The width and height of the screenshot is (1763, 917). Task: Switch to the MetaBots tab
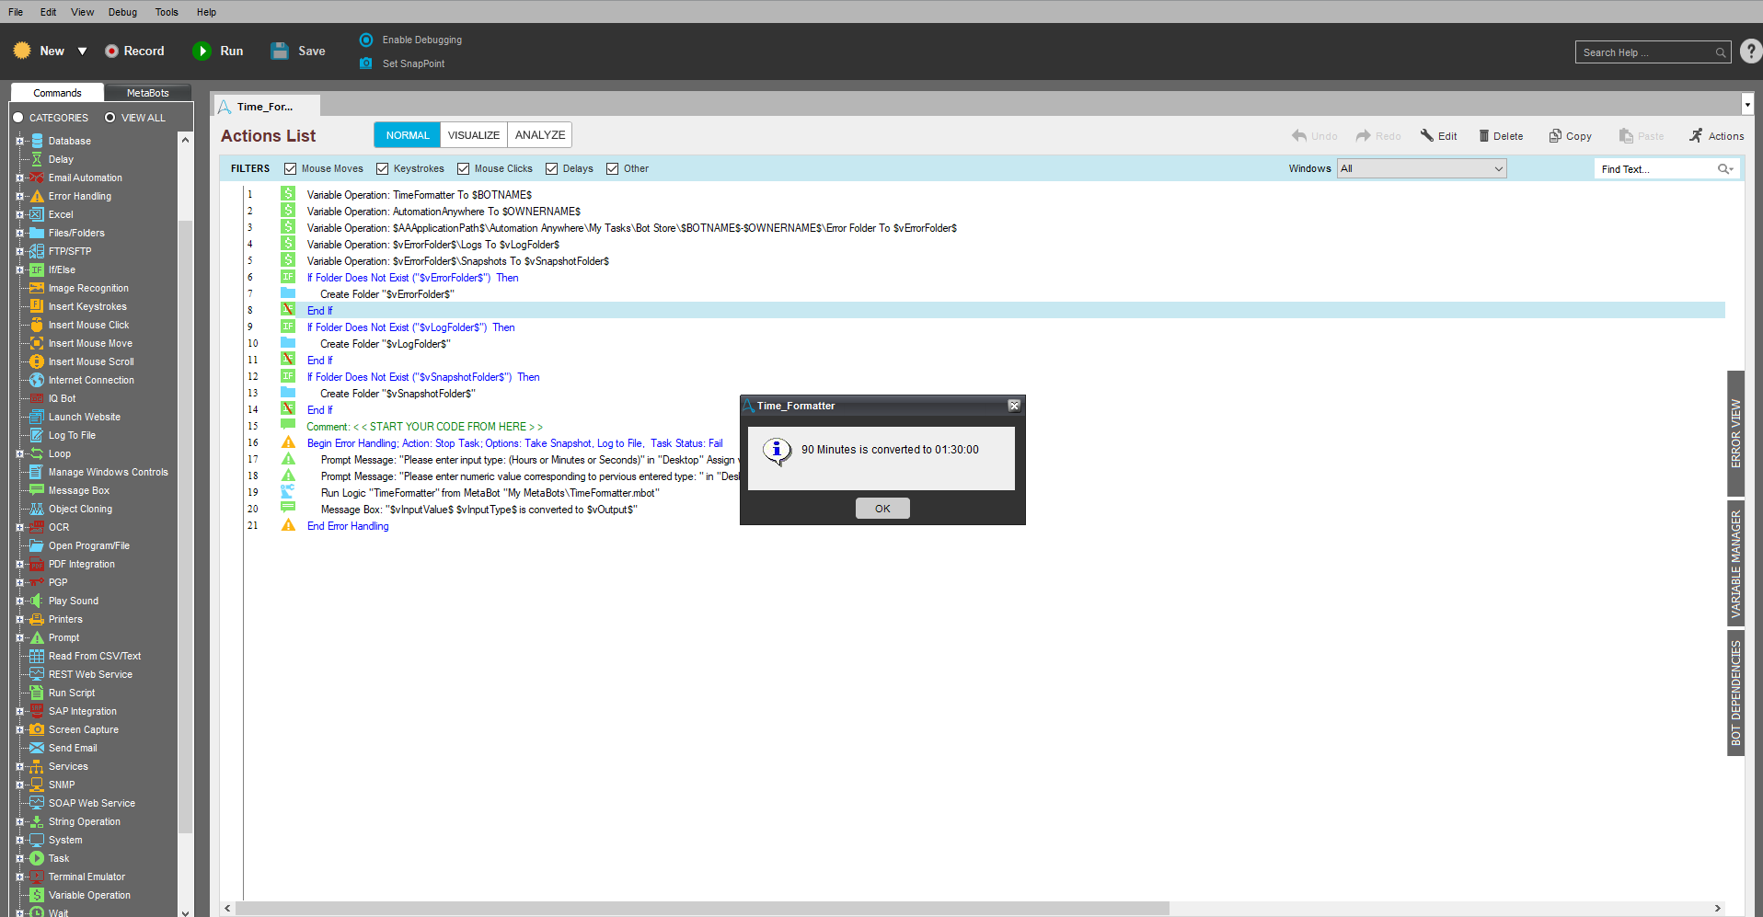click(x=147, y=93)
